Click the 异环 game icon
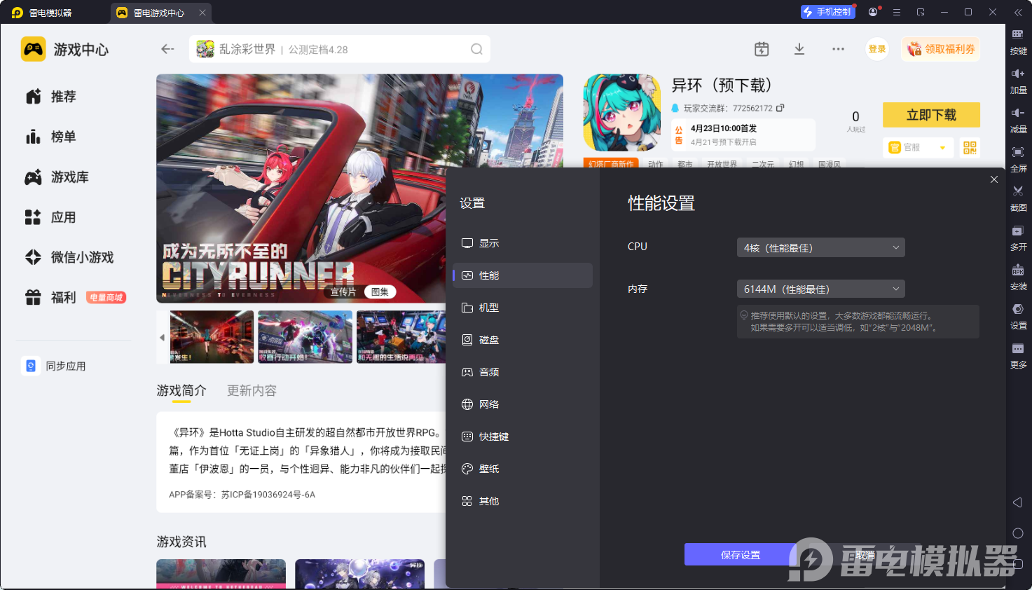Viewport: 1032px width, 590px height. click(622, 113)
